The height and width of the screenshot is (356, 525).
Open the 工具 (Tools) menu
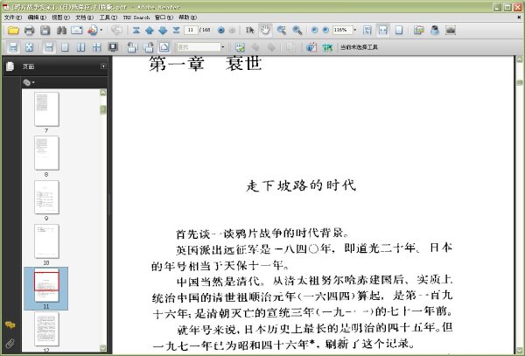108,17
